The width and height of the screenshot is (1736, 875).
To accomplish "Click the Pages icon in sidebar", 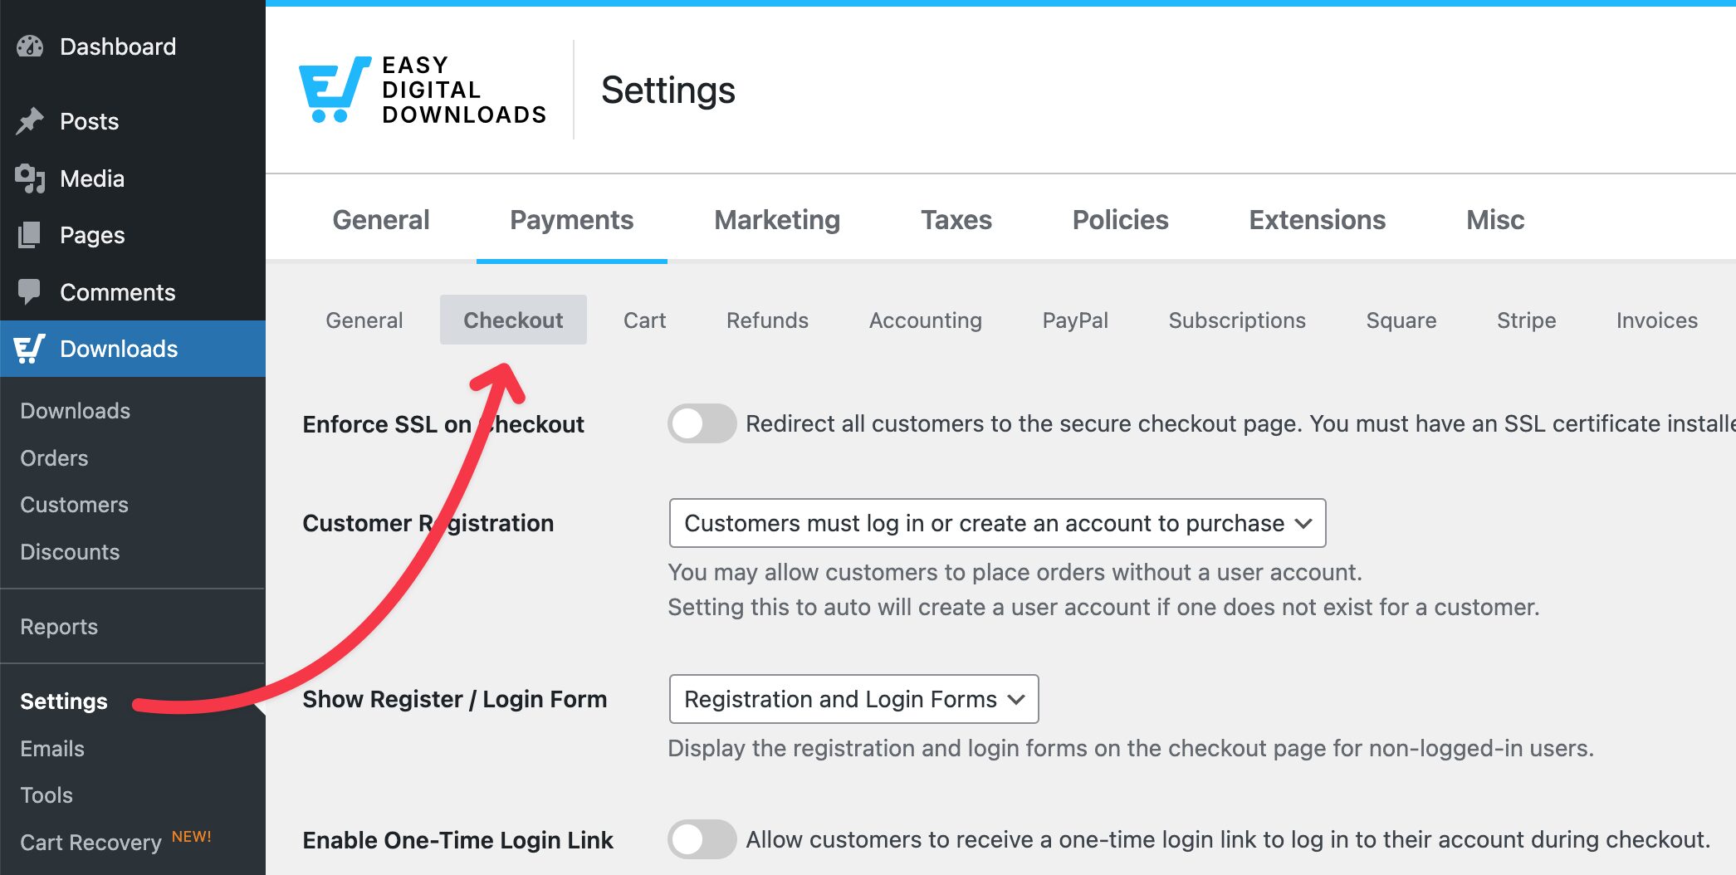I will point(30,235).
